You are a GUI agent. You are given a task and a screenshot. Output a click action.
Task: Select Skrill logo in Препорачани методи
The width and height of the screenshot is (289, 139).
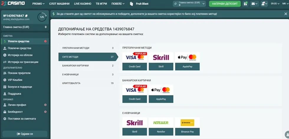[161, 57]
